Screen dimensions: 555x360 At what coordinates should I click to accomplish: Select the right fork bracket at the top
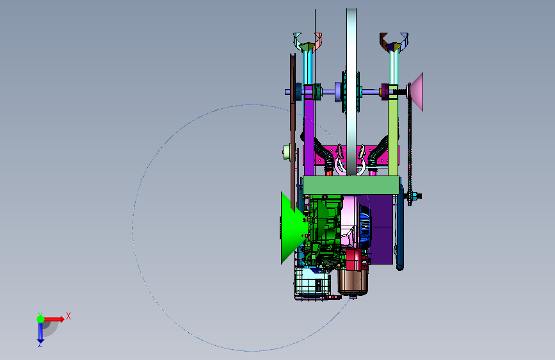394,42
